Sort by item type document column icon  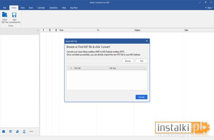point(50,30)
